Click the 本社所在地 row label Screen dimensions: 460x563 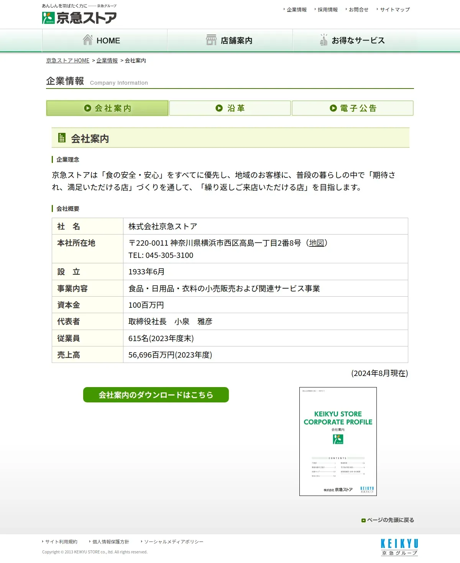pyautogui.click(x=76, y=243)
